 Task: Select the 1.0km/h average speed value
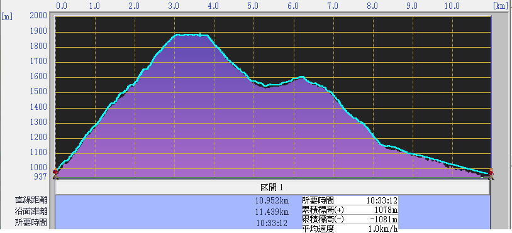click(382, 229)
